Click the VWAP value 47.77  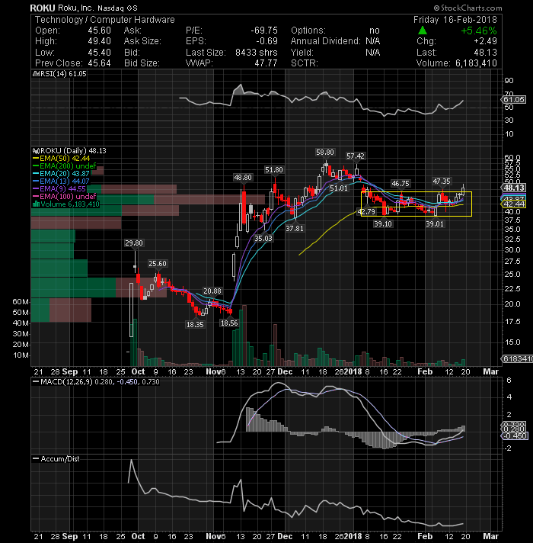pyautogui.click(x=266, y=63)
